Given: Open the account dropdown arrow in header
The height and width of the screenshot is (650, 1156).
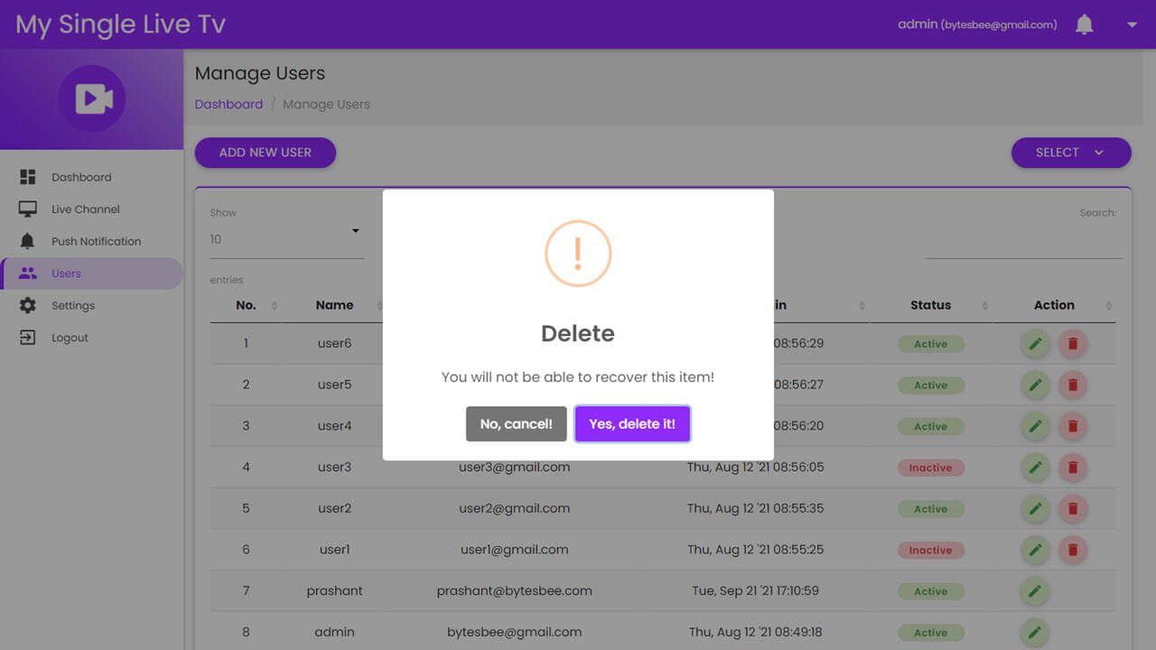Looking at the screenshot, I should pos(1132,25).
